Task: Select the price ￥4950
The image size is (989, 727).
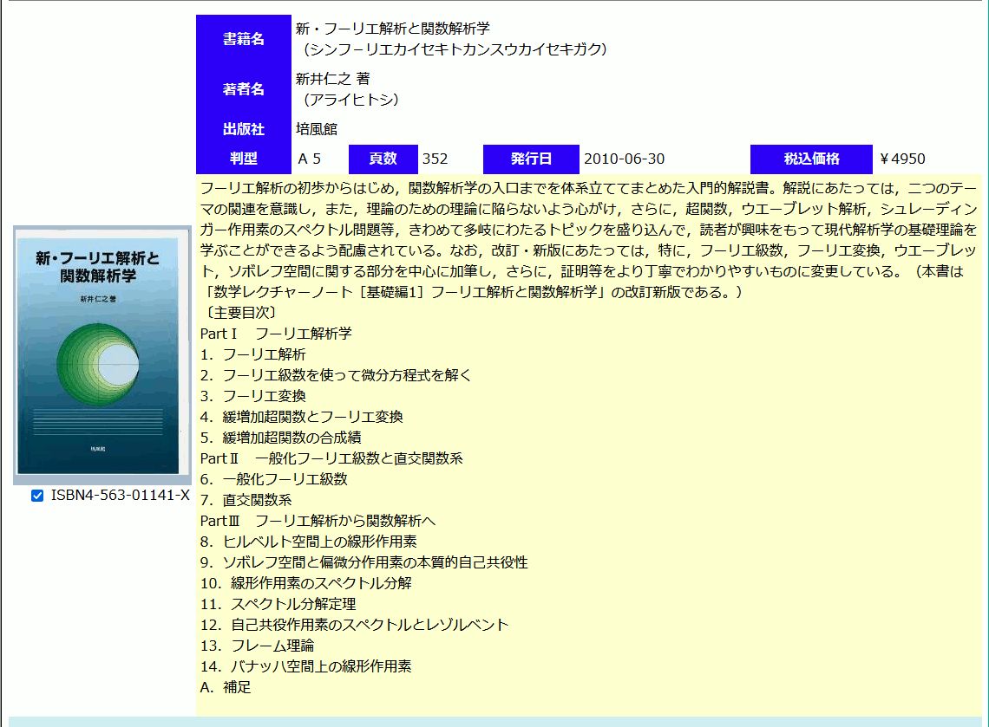Action: pos(902,159)
